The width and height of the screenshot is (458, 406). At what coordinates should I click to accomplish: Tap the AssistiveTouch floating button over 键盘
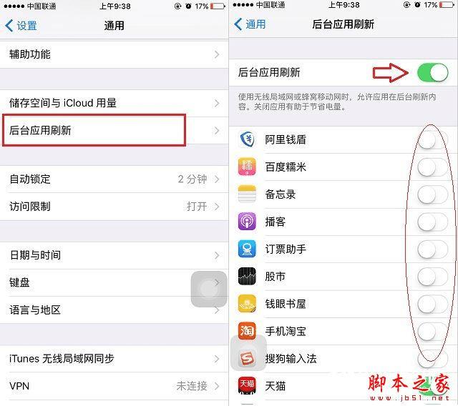click(209, 289)
